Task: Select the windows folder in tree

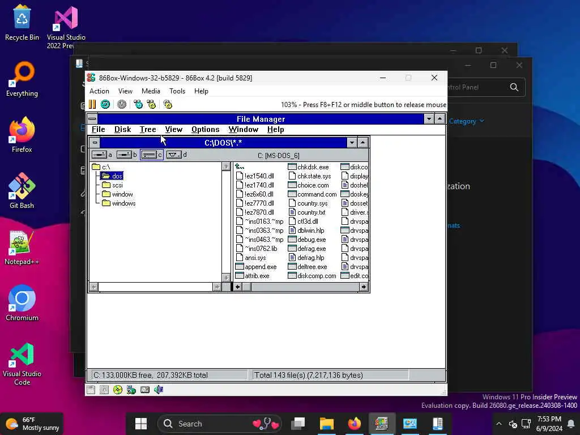Action: coord(119,203)
